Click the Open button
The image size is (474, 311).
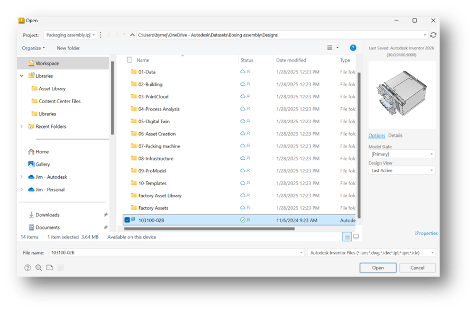378,268
